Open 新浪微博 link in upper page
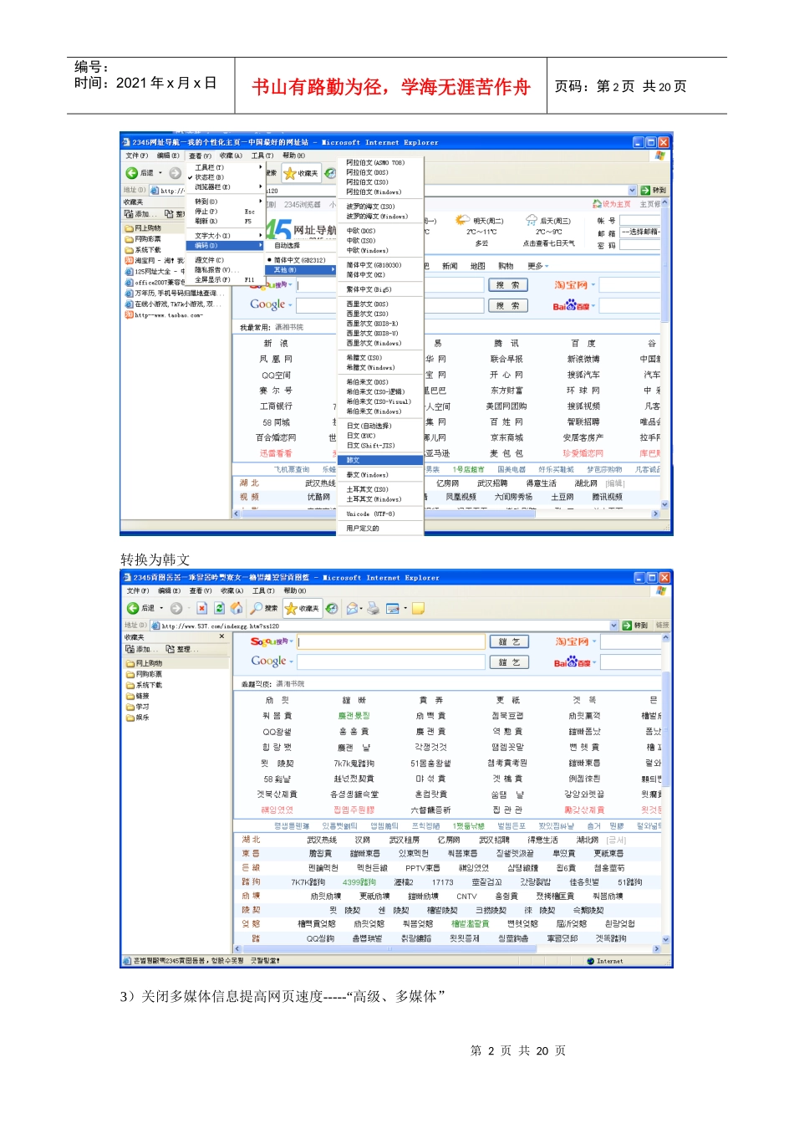Screen dimensions: 794x1124 (583, 360)
